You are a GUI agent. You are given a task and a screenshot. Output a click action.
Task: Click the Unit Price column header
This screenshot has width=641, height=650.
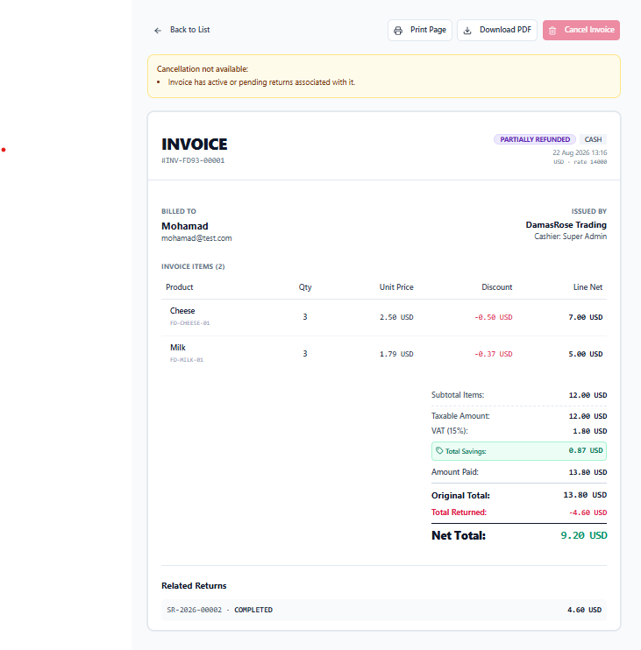[x=396, y=286]
